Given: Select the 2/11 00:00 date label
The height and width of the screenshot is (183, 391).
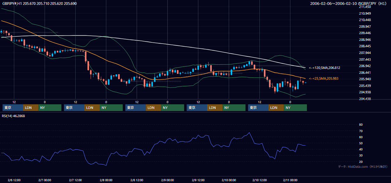Looking at the screenshot, I should pos(290,180).
